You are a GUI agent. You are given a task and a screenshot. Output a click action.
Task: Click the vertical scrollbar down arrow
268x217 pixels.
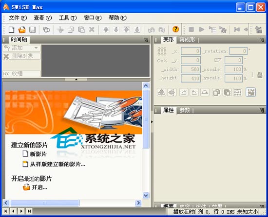click(x=146, y=195)
